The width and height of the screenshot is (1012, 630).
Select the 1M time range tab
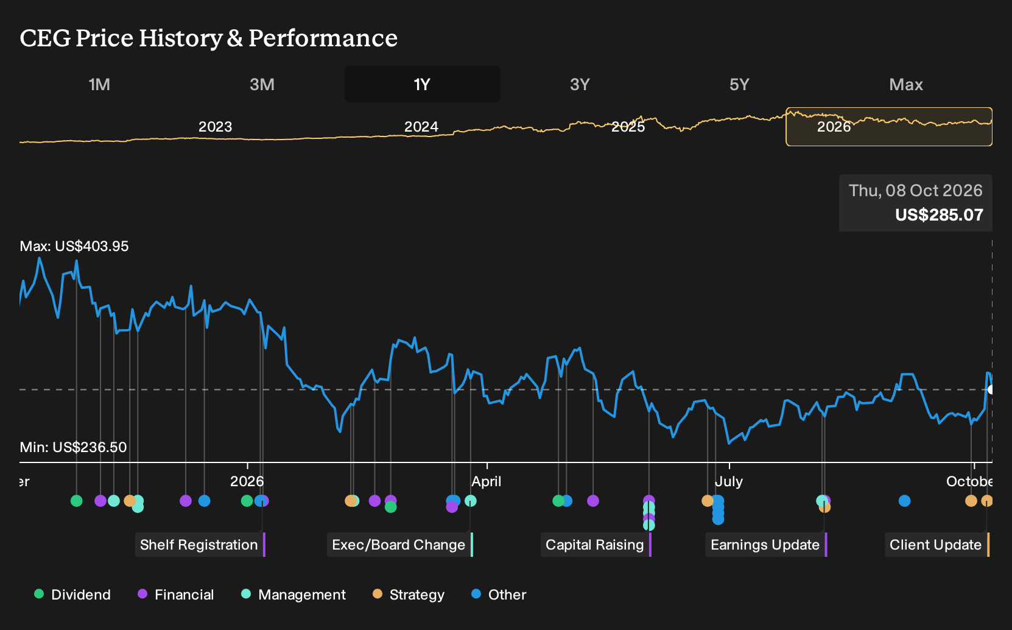(x=99, y=84)
